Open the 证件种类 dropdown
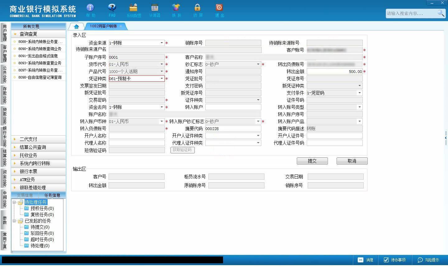The image size is (448, 267). pos(258,100)
